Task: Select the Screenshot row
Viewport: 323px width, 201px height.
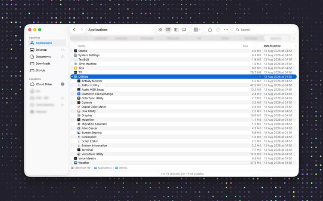Action: (183, 137)
